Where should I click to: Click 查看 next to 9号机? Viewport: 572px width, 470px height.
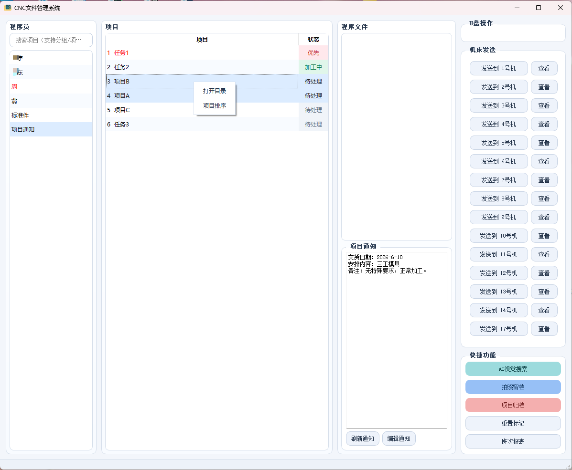544,217
